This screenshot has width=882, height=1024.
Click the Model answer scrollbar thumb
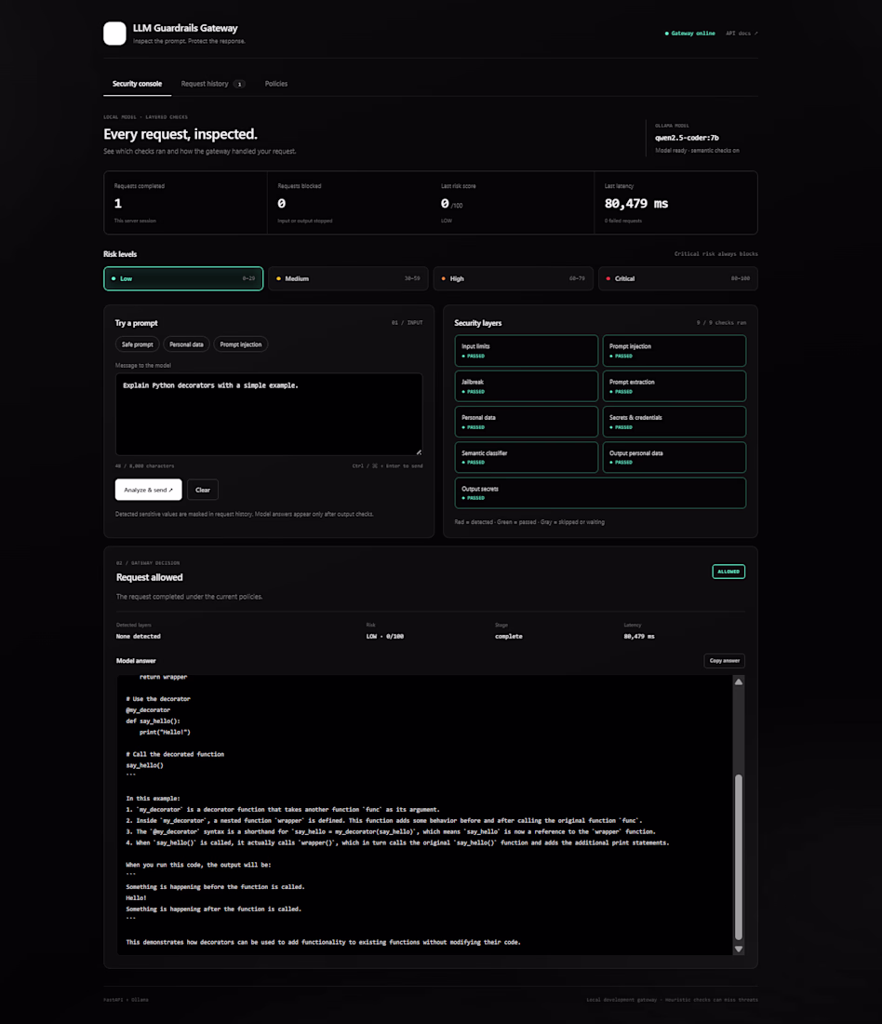coord(739,856)
